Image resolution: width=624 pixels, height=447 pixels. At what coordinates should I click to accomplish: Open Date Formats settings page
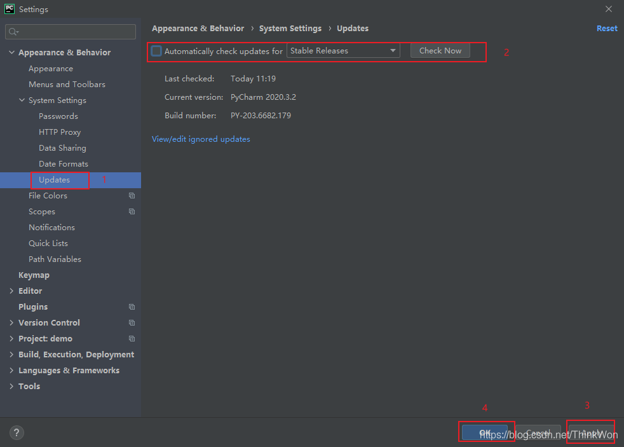[64, 164]
